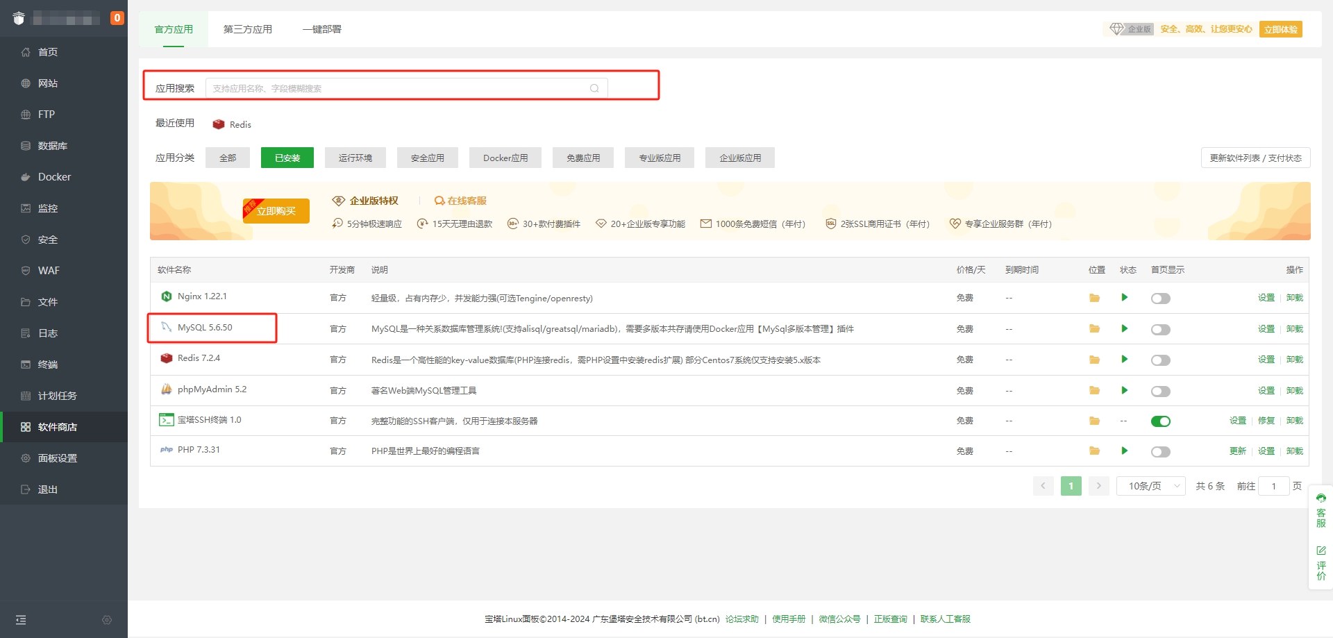Select the 官方应用 tab
This screenshot has height=638, width=1333.
click(174, 29)
